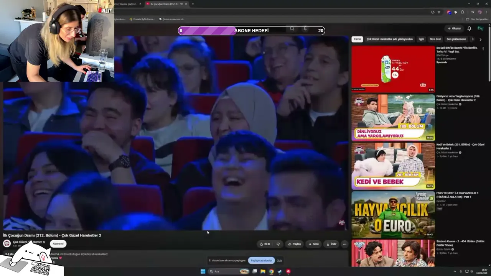Start voice search with the microphone icon
The height and width of the screenshot is (276, 491).
305,29
